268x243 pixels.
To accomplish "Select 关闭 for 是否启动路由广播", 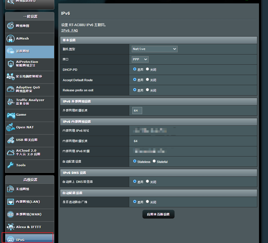I will coord(147,201).
